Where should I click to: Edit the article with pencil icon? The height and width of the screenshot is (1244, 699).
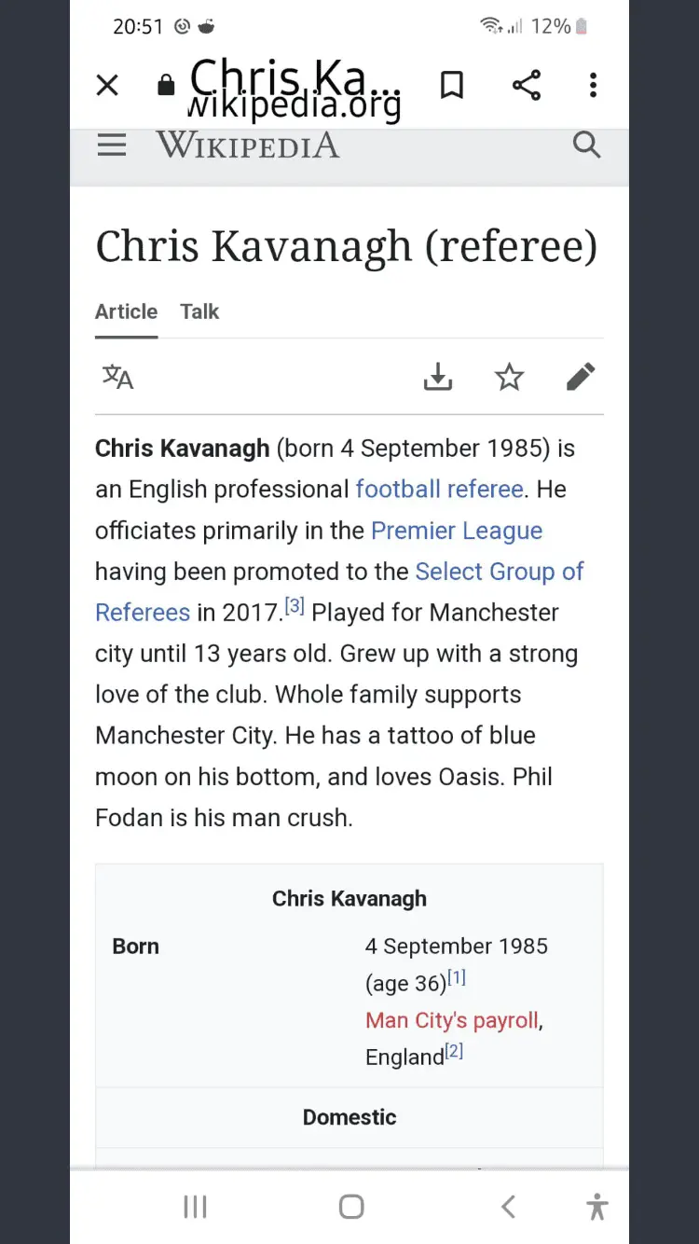[x=580, y=377]
